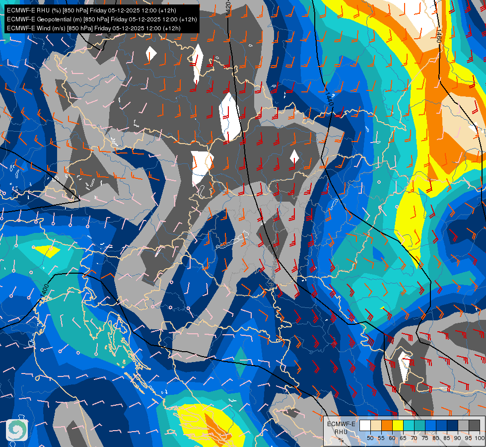This screenshot has width=486, height=447.
Task: Click the ECMWF-E RHU (%) title line
Action: [91, 10]
